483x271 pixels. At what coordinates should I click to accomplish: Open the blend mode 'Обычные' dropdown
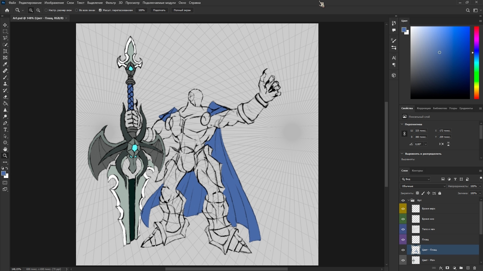click(423, 186)
